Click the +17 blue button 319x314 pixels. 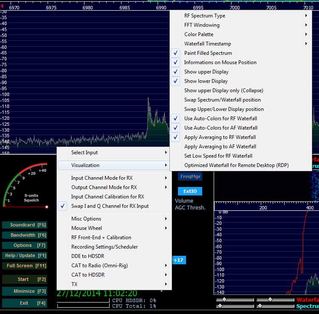(179, 260)
